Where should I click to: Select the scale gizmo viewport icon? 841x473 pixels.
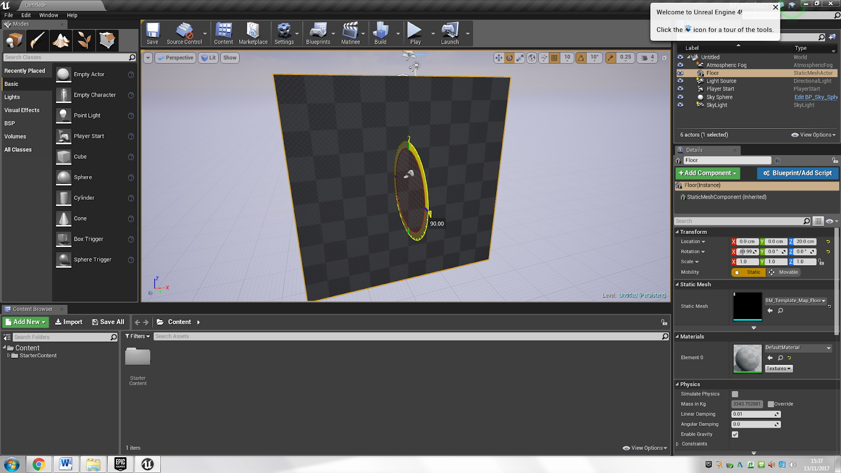tap(520, 58)
